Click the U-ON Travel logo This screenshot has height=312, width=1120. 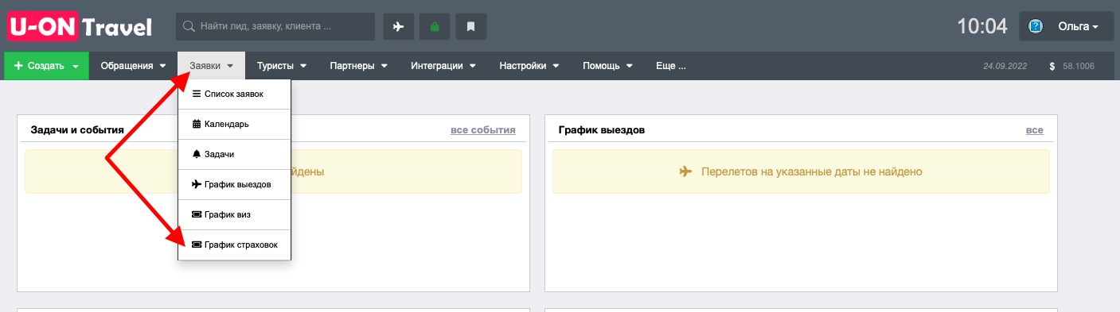[80, 26]
